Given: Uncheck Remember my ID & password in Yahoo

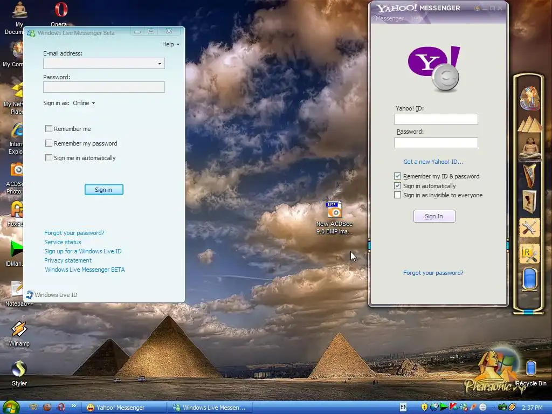Looking at the screenshot, I should (397, 176).
